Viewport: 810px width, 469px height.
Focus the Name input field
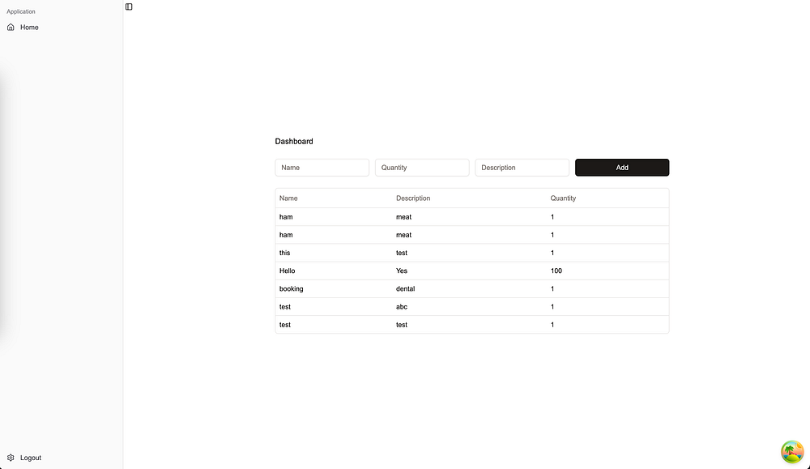tap(322, 168)
